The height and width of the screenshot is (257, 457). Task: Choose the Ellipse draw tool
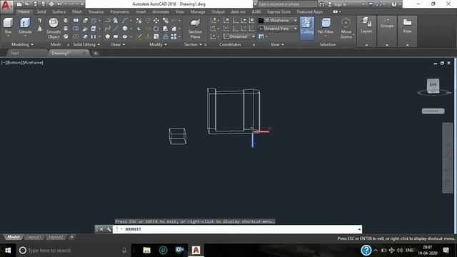125,36
